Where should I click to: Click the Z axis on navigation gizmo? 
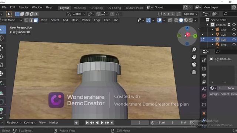click(x=187, y=28)
